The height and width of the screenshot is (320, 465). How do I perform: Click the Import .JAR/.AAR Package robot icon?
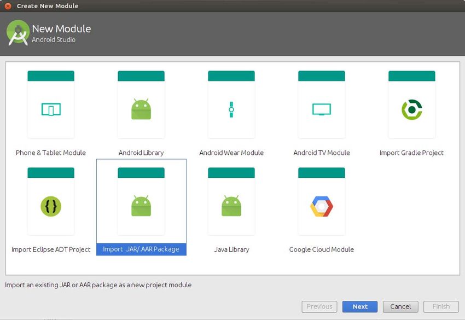(x=141, y=206)
